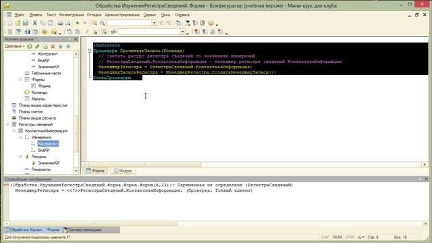Switch to the Модуль editor tab
Screen dimensions: 432x243
pos(123,171)
